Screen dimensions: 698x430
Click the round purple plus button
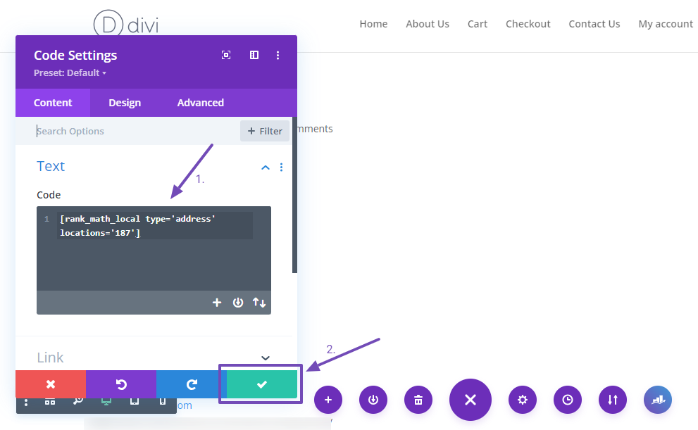tap(328, 400)
